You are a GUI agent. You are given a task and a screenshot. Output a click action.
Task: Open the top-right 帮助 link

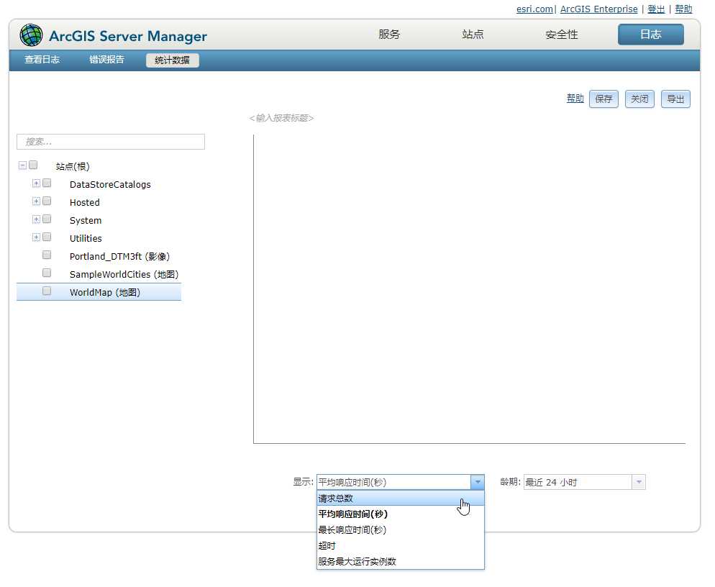(683, 9)
